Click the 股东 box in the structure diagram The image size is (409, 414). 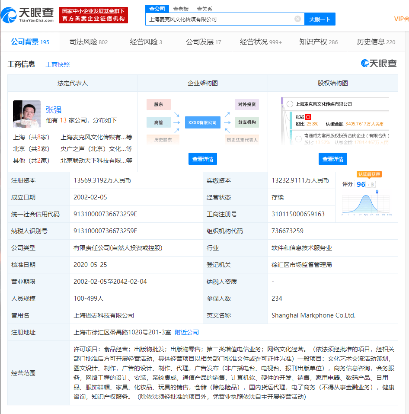159,104
